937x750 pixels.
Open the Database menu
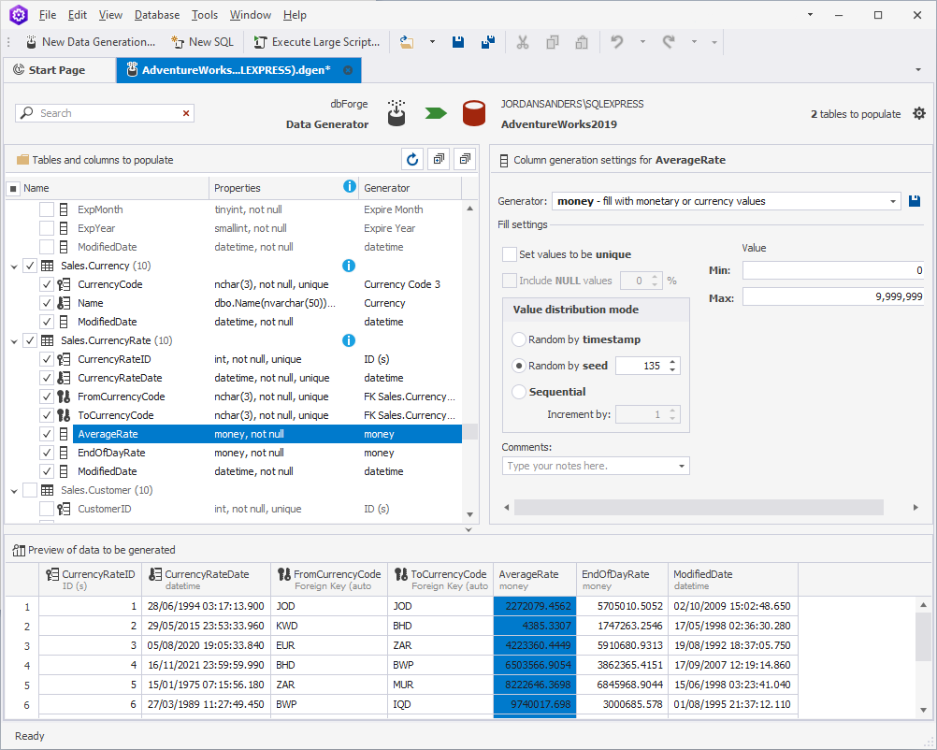[x=157, y=15]
